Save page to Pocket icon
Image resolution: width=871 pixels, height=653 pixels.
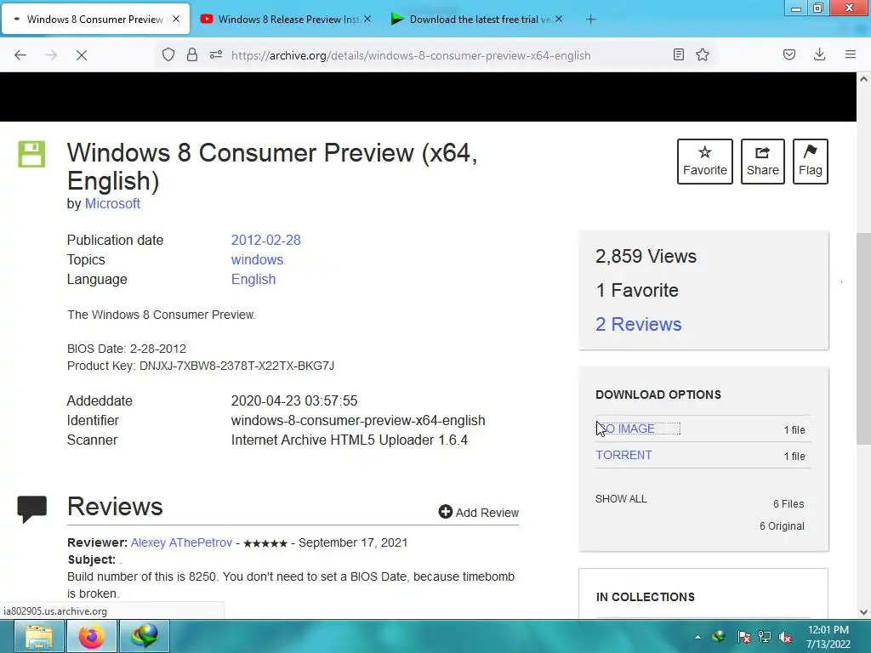pyautogui.click(x=789, y=54)
